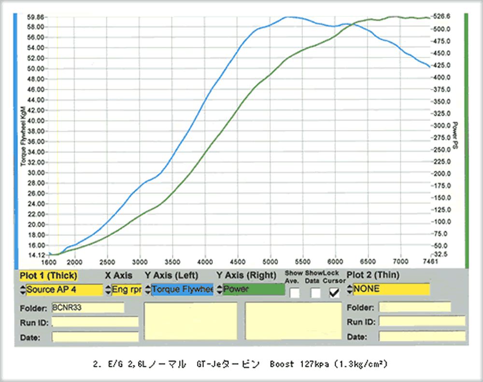Uncheck the Lock Cursor checkbox
Screen dimensions: 483x382
pos(334,293)
